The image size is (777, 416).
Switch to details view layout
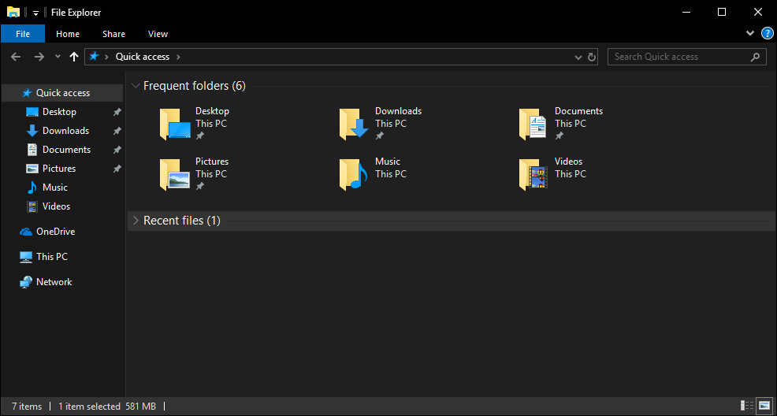click(747, 406)
